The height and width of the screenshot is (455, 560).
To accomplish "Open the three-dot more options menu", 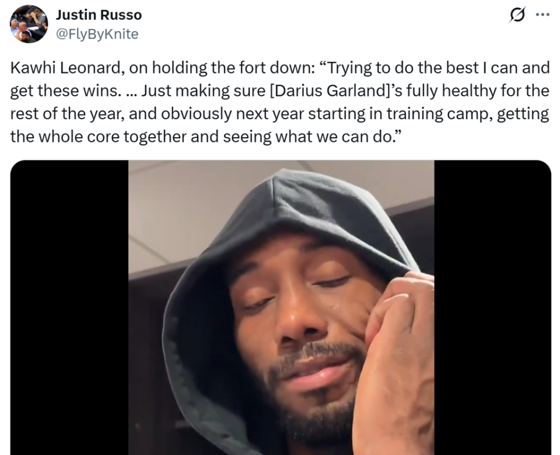I will click(542, 15).
